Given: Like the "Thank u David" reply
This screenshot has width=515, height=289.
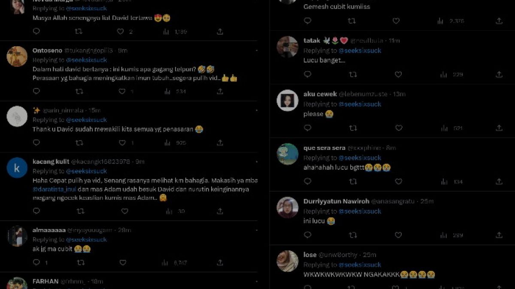Looking at the screenshot, I should [x=122, y=143].
